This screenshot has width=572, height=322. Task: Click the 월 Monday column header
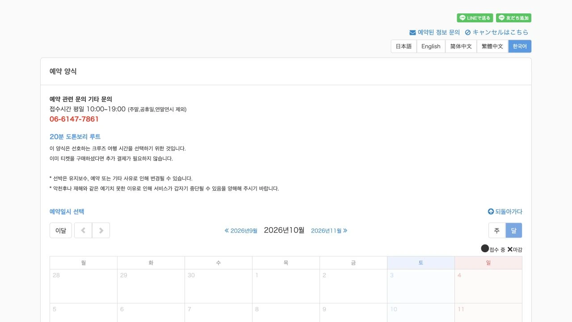[x=84, y=263]
